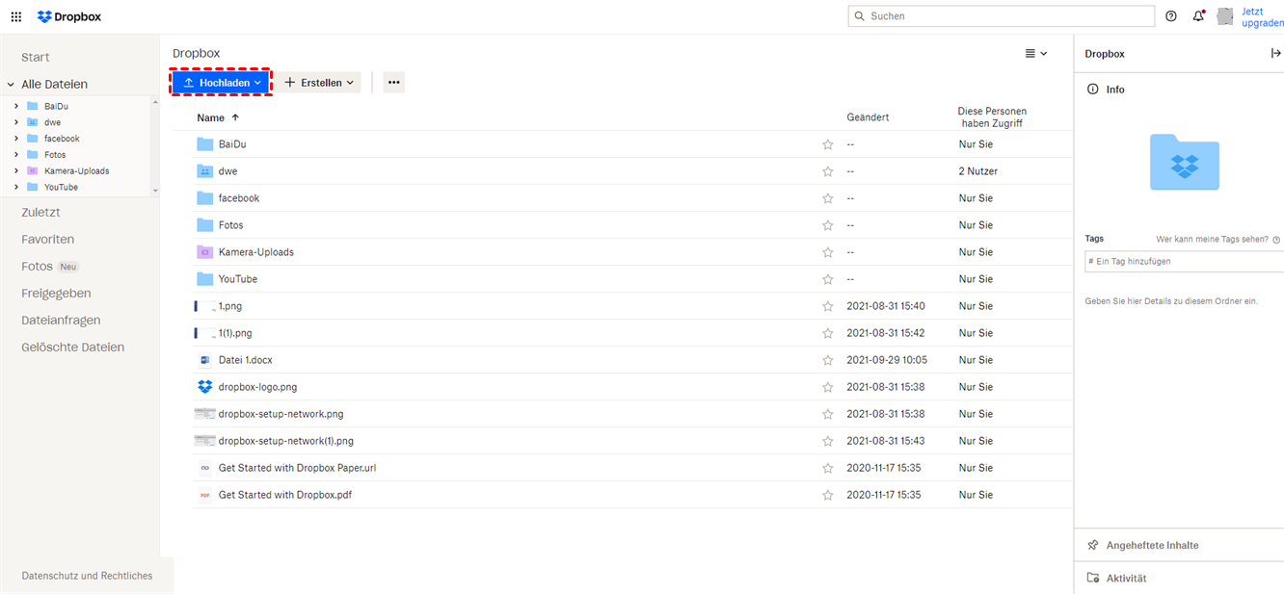Image resolution: width=1284 pixels, height=594 pixels.
Task: Click the folder description text area
Action: [1171, 301]
